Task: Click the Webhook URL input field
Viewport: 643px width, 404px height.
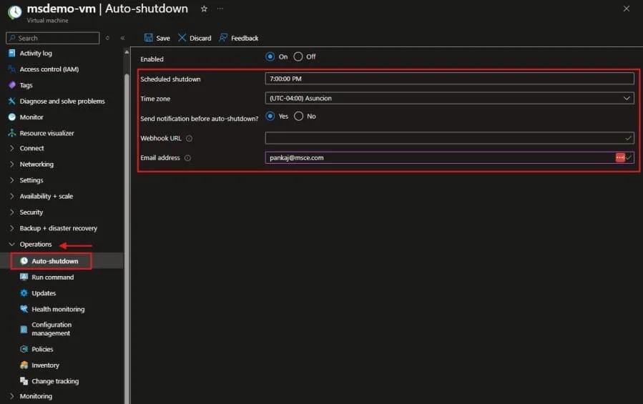Action: [449, 138]
